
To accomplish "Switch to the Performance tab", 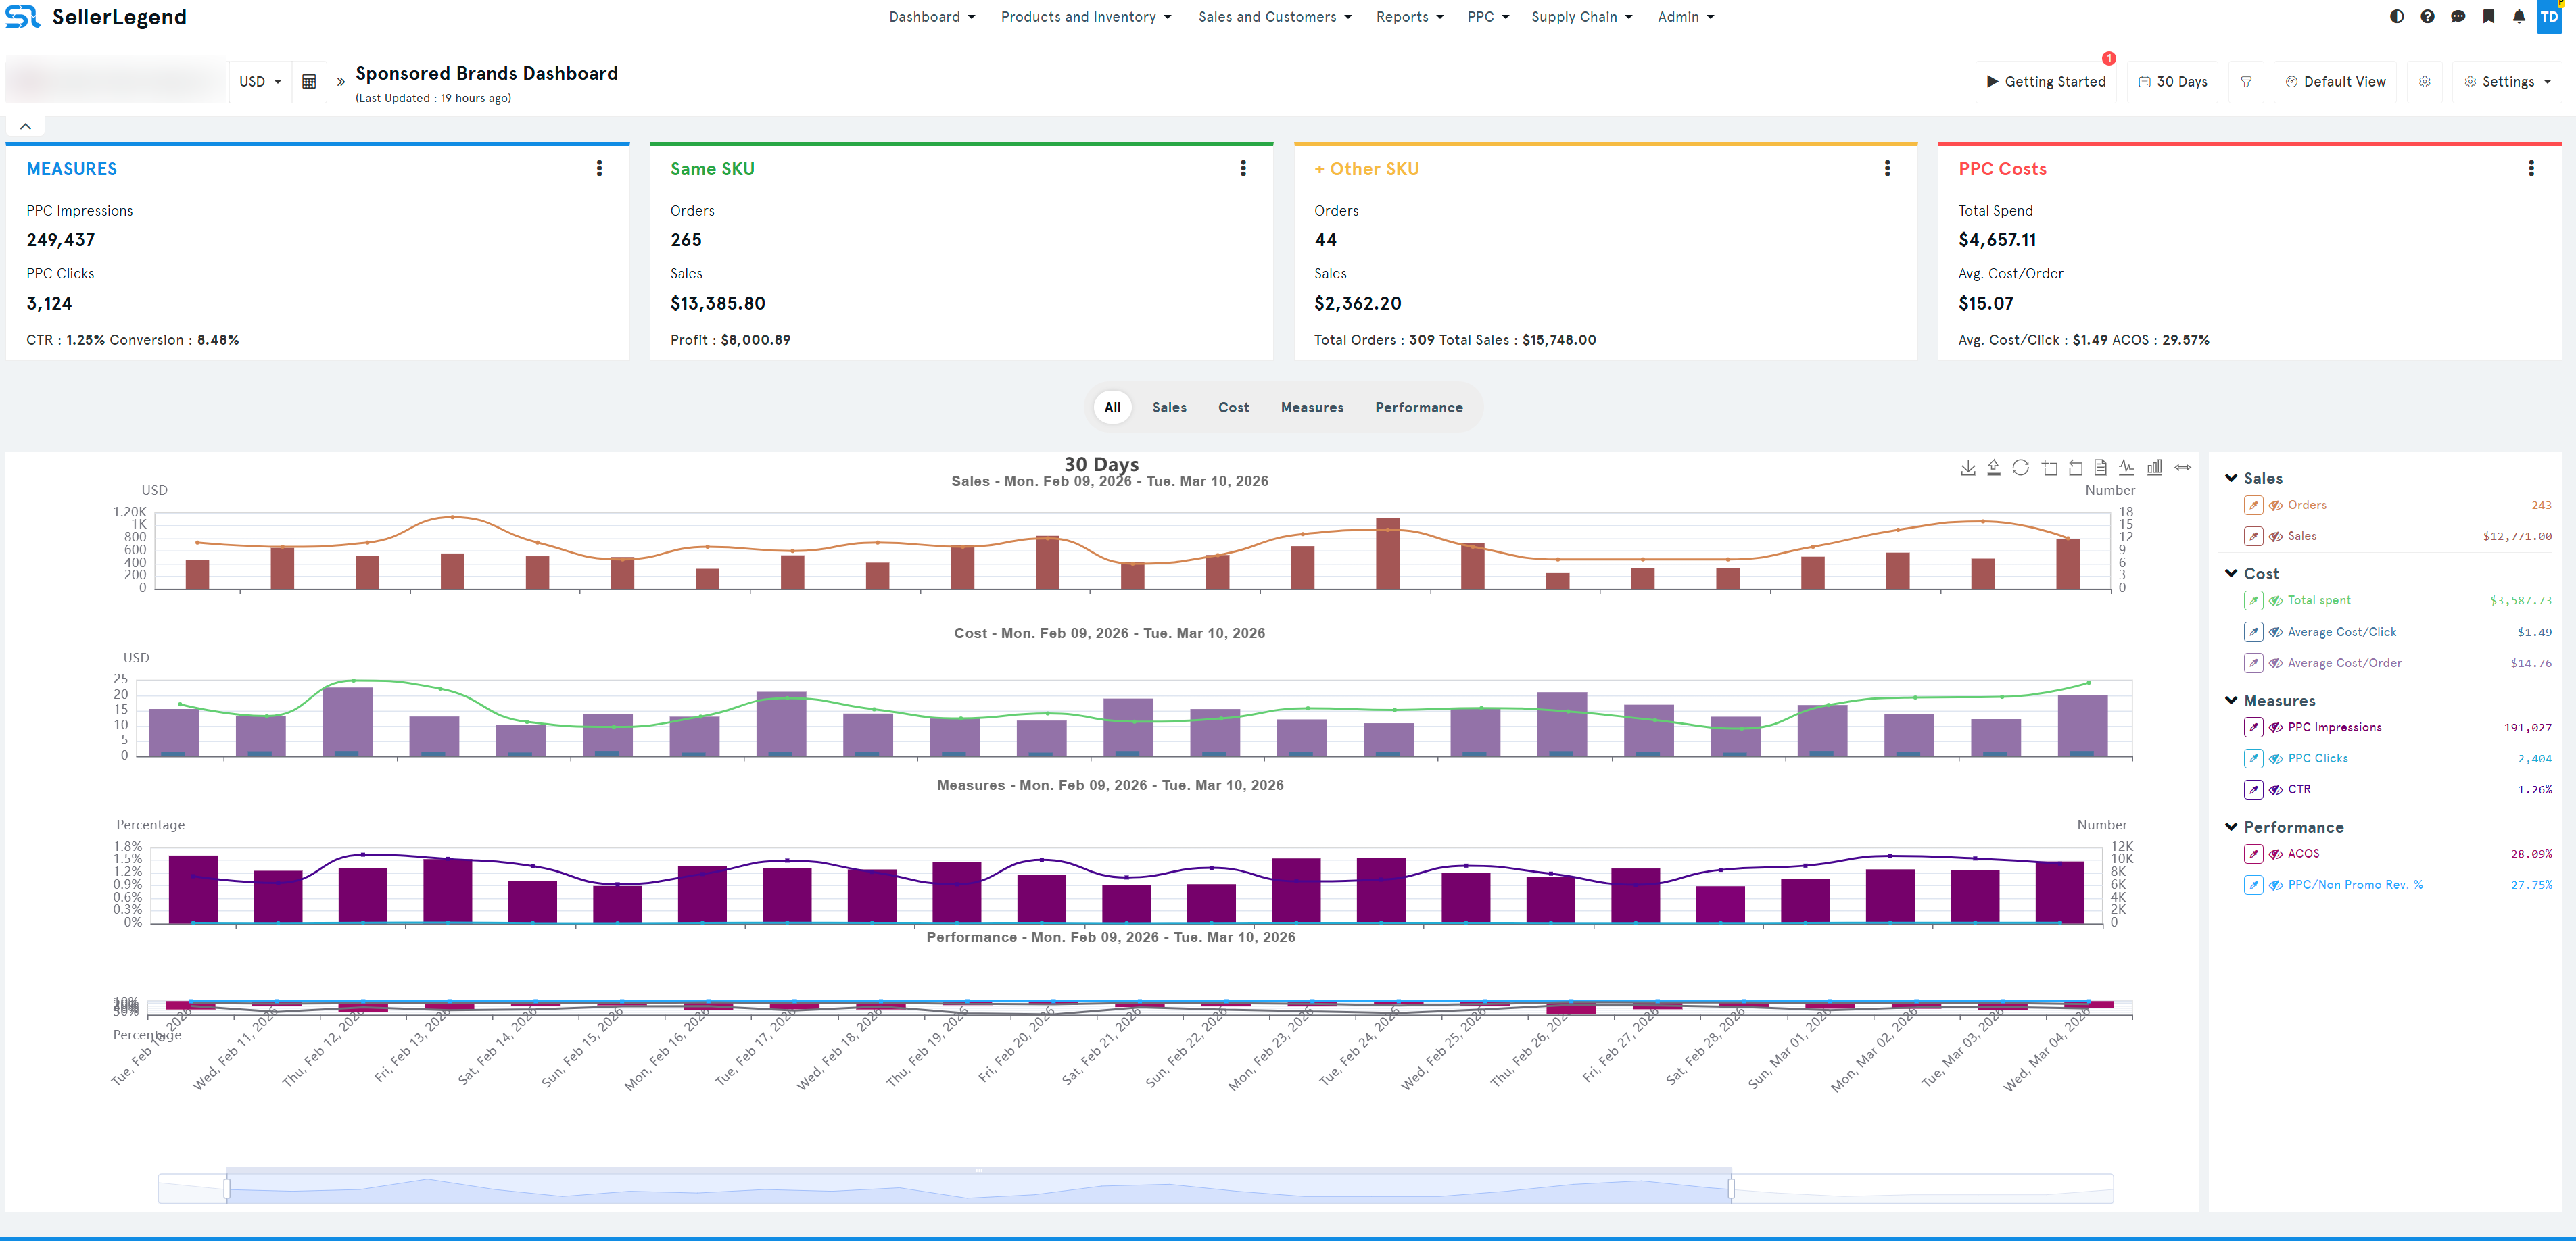I will click(x=1418, y=407).
